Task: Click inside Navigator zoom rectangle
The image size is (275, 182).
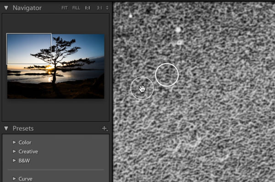Action: (x=29, y=48)
